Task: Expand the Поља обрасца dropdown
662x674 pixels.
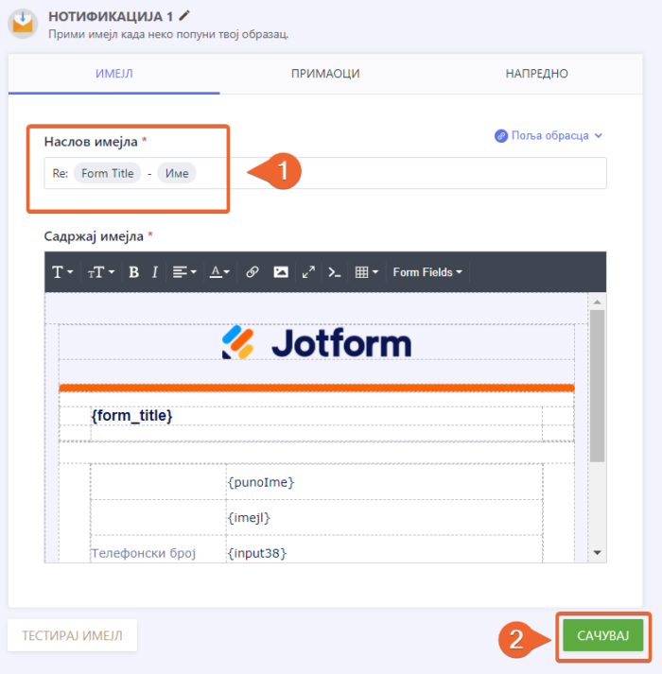Action: click(549, 136)
